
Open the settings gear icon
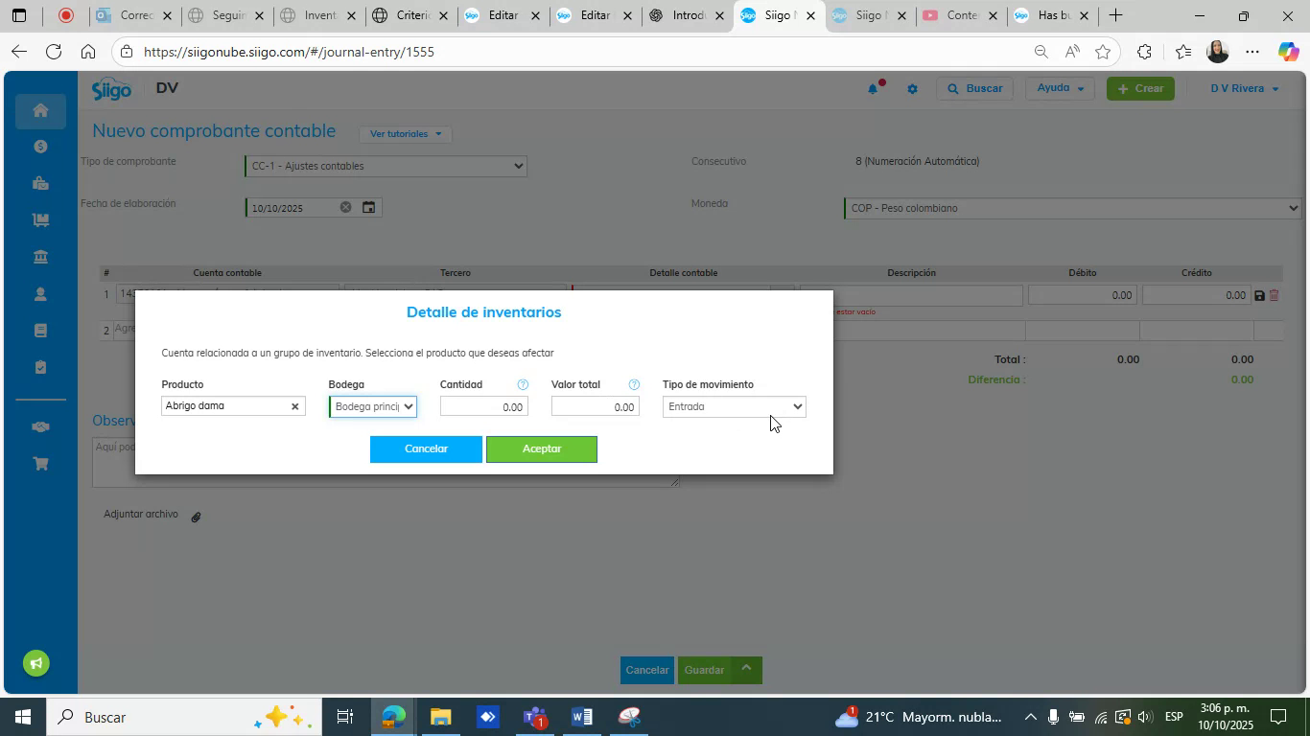[x=912, y=89]
